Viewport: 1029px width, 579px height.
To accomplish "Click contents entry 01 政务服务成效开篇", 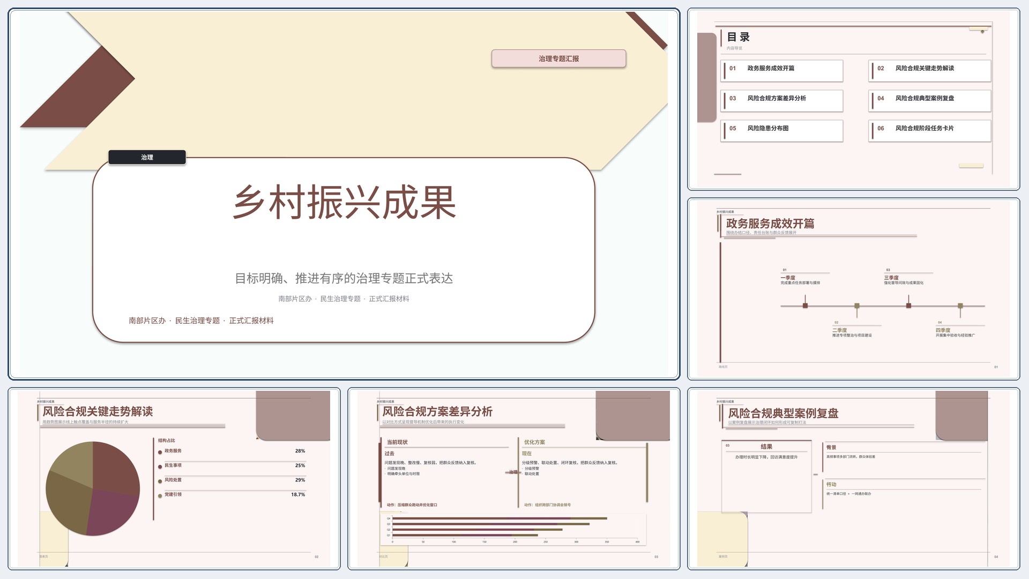I will click(781, 71).
